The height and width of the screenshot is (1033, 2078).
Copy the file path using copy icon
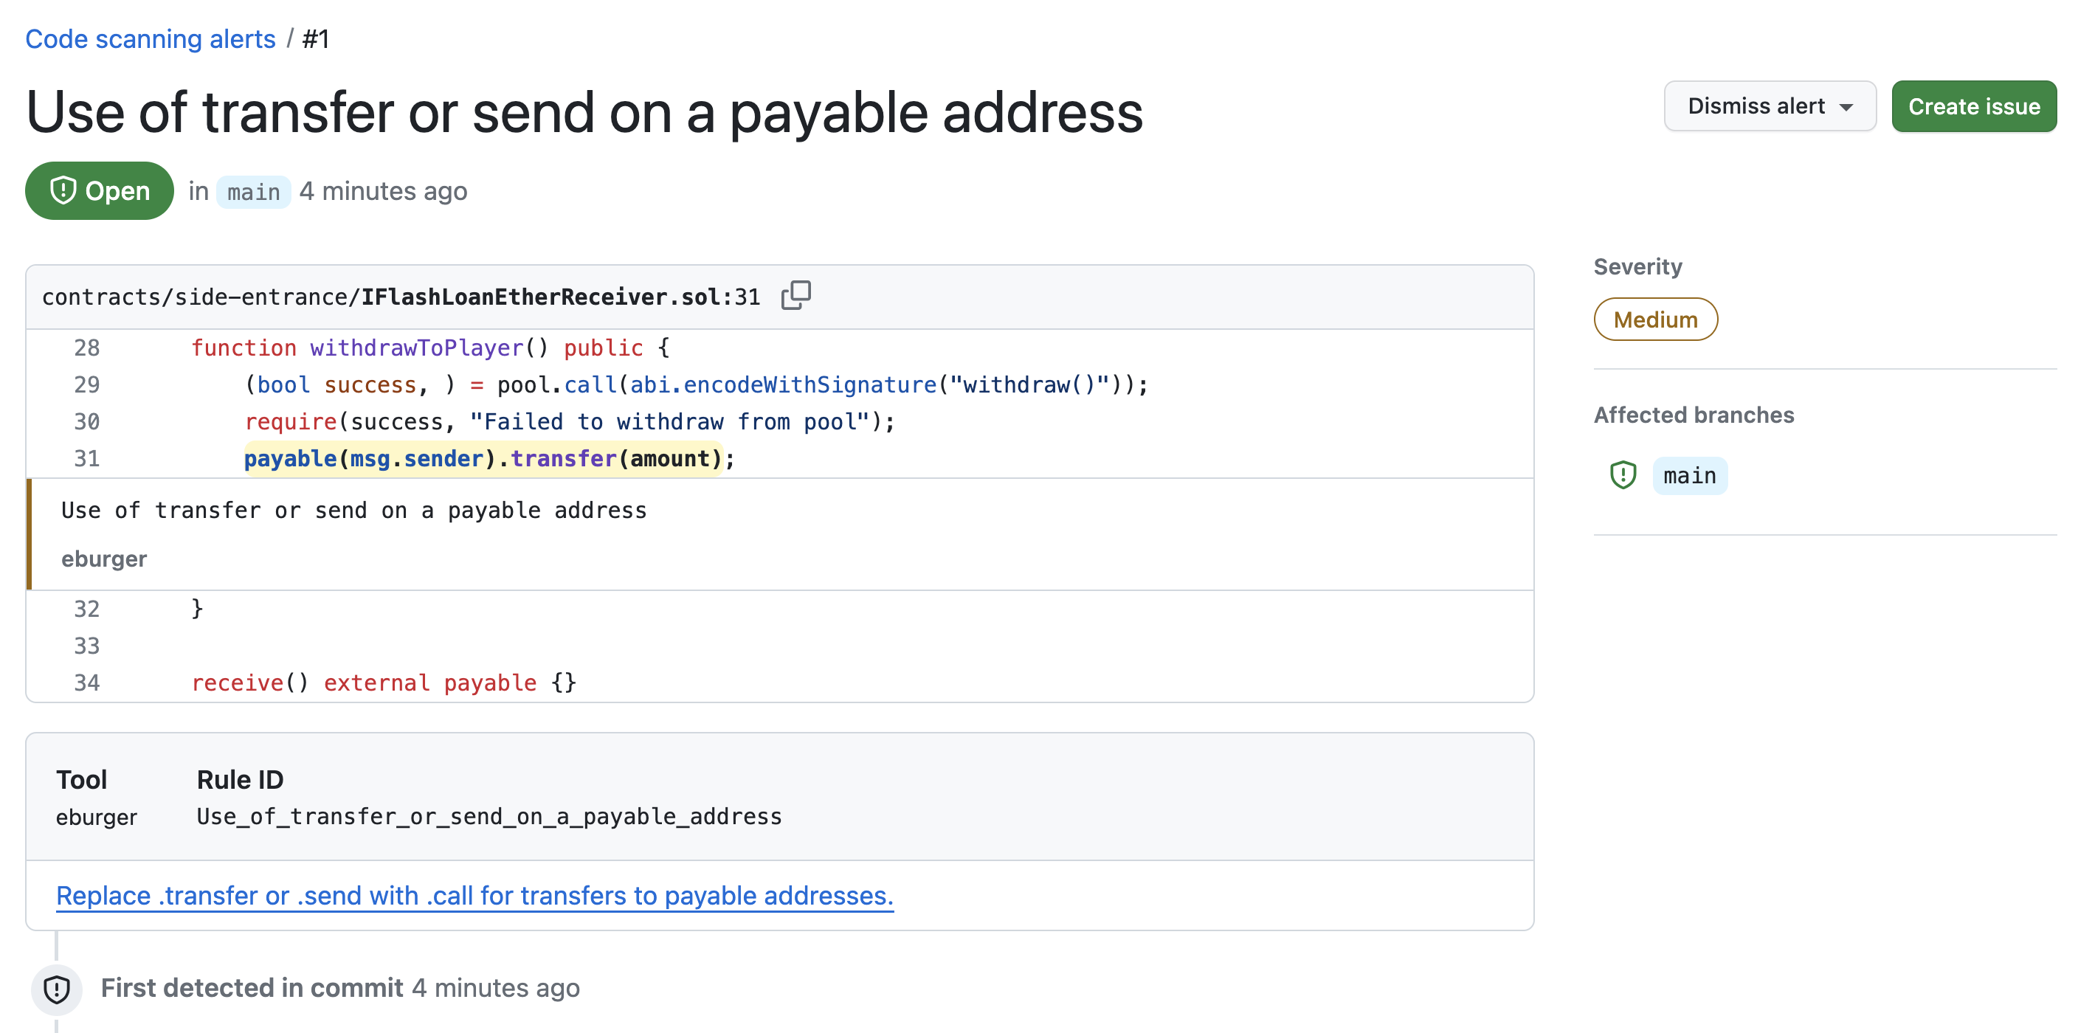point(797,295)
